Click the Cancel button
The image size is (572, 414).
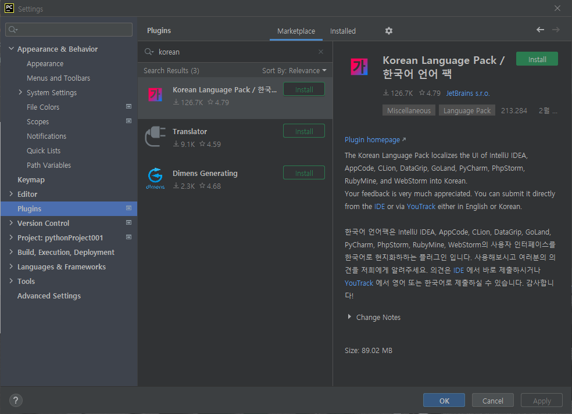[x=493, y=401]
